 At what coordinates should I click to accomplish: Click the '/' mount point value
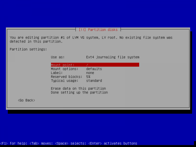pyautogui.click(x=87, y=65)
